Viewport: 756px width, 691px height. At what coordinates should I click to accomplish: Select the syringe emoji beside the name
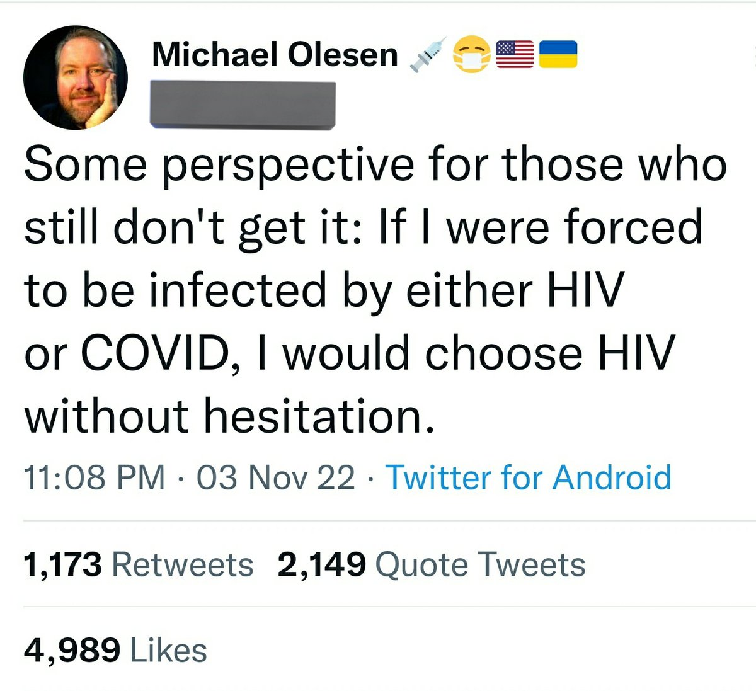coord(428,54)
